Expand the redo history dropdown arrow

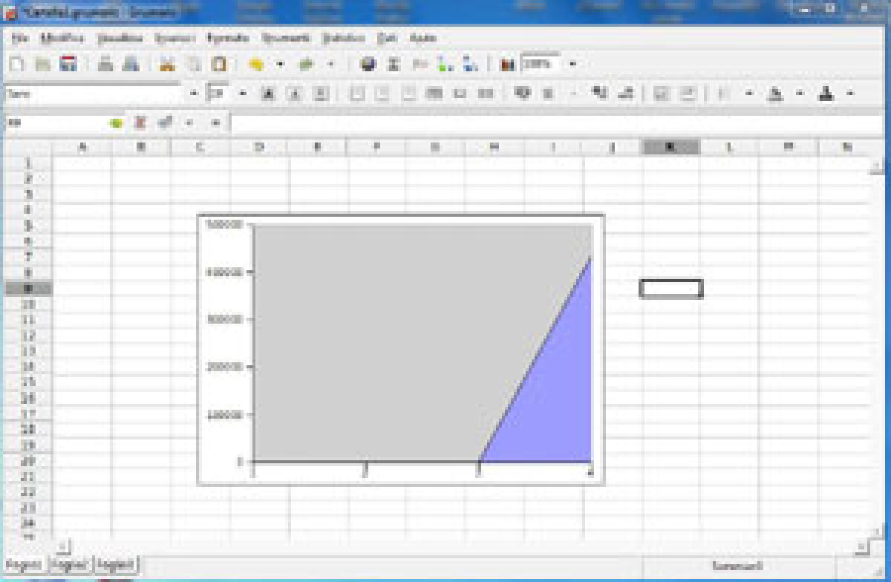coord(330,65)
